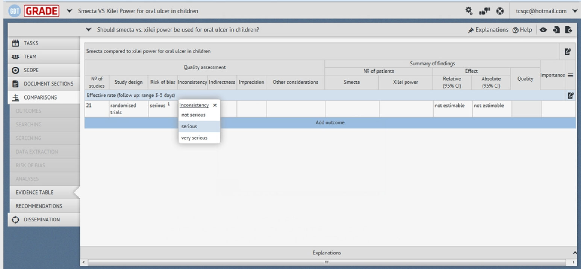Image resolution: width=581 pixels, height=269 pixels.
Task: Click the Explanations pin button
Action: (x=488, y=30)
